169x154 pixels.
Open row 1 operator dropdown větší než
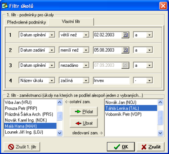pyautogui.click(x=86, y=35)
